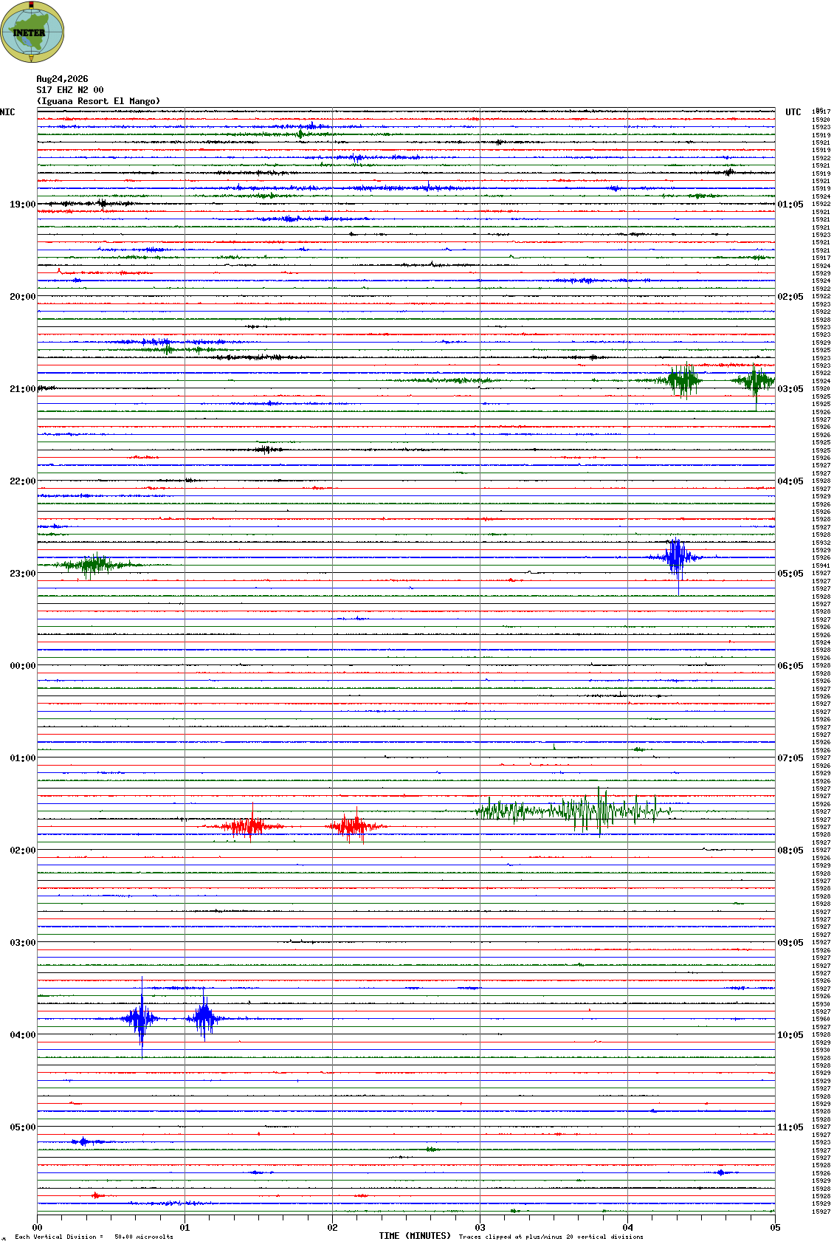Click the 03 minute axis tick label
This screenshot has width=834, height=1247.
click(480, 1228)
